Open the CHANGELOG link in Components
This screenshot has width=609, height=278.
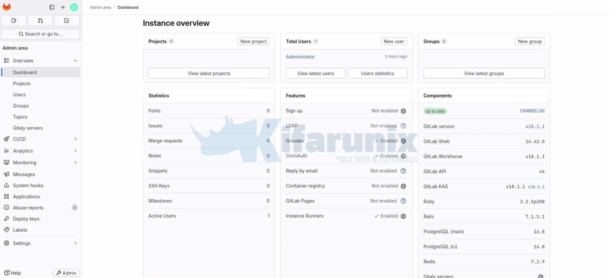[x=532, y=111]
